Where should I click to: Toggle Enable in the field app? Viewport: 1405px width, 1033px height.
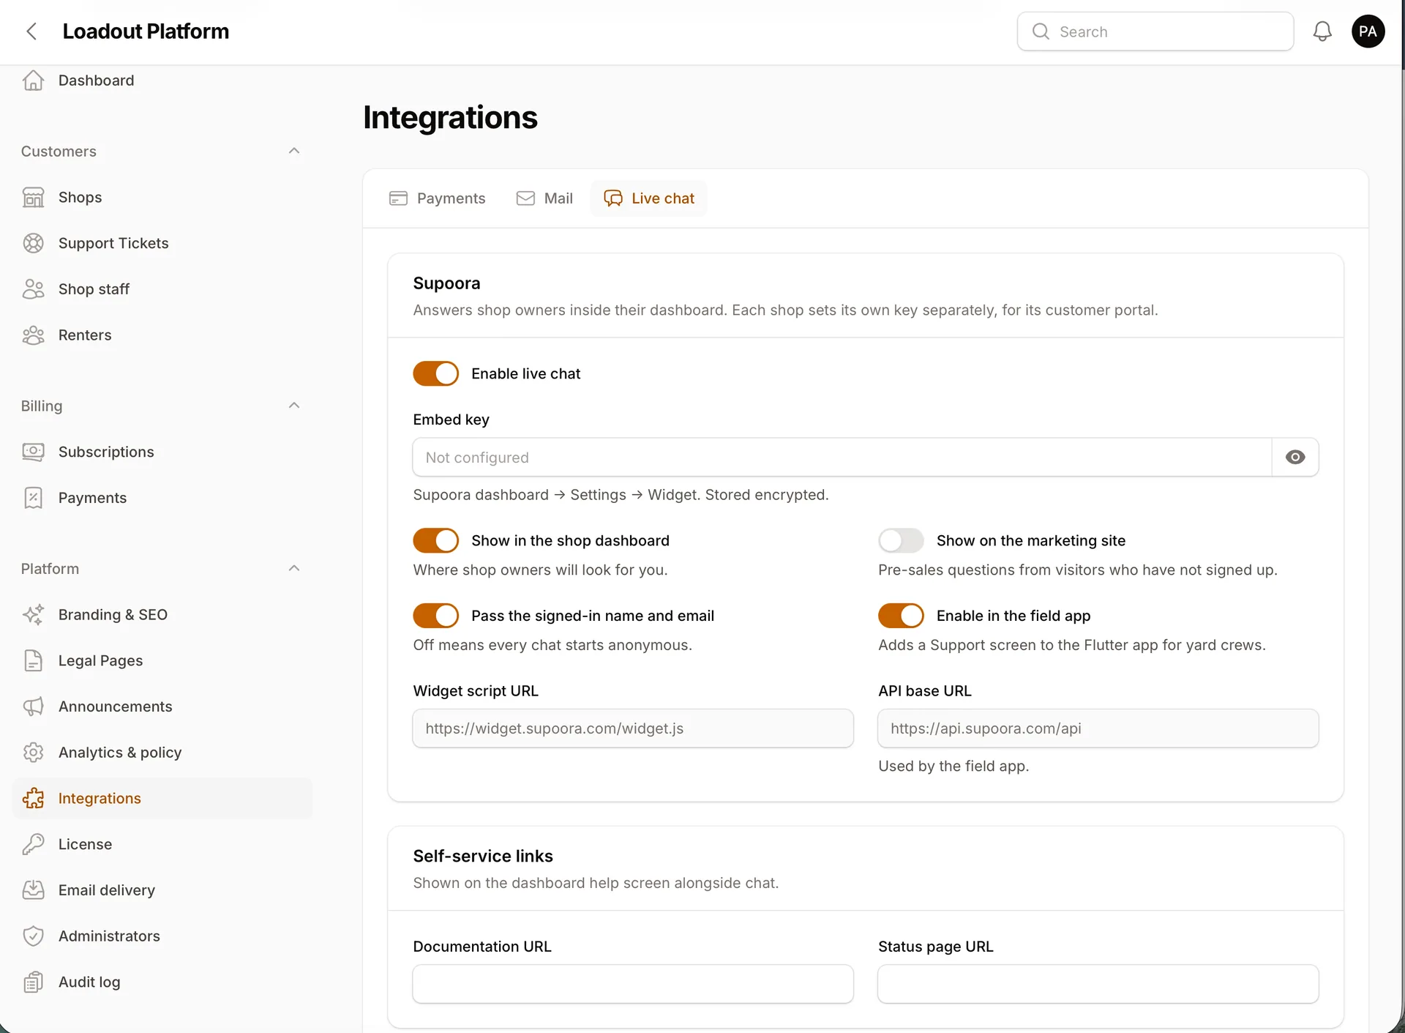(x=901, y=616)
